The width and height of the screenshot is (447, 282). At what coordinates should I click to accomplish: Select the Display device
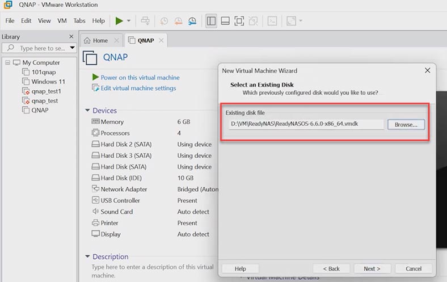(111, 234)
